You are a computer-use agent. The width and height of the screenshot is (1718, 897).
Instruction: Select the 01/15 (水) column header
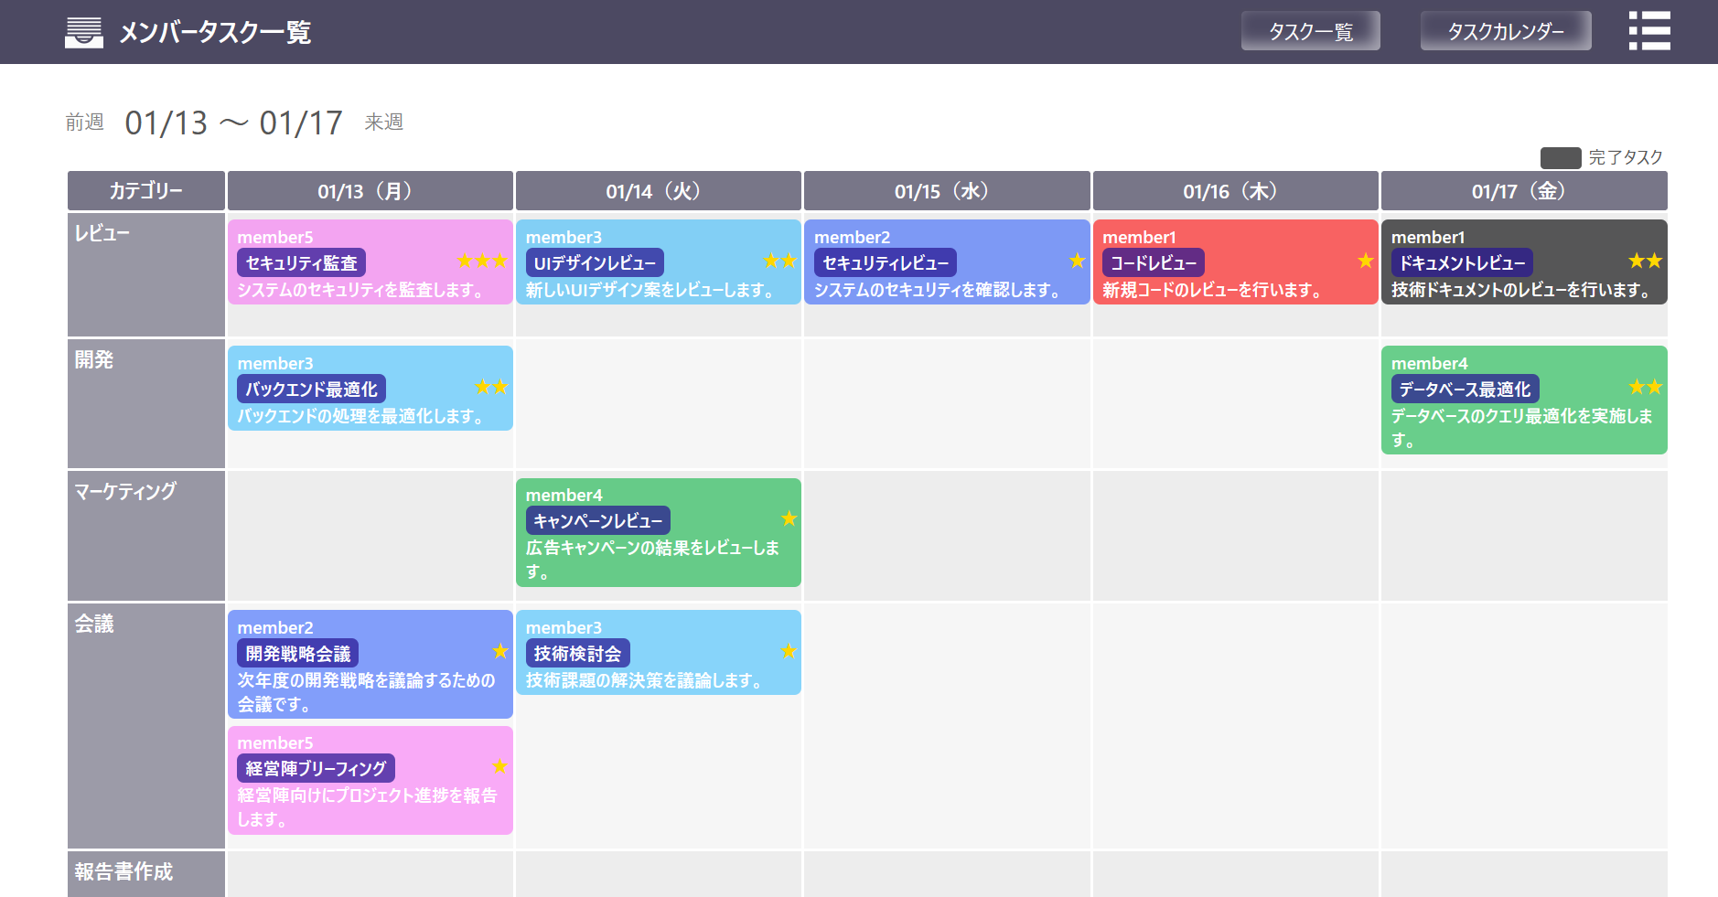946,191
